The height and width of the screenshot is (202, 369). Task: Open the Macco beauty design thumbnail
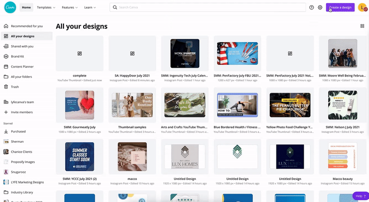point(343,156)
